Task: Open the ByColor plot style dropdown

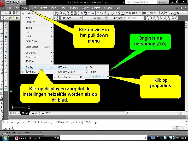Action: coord(143,18)
